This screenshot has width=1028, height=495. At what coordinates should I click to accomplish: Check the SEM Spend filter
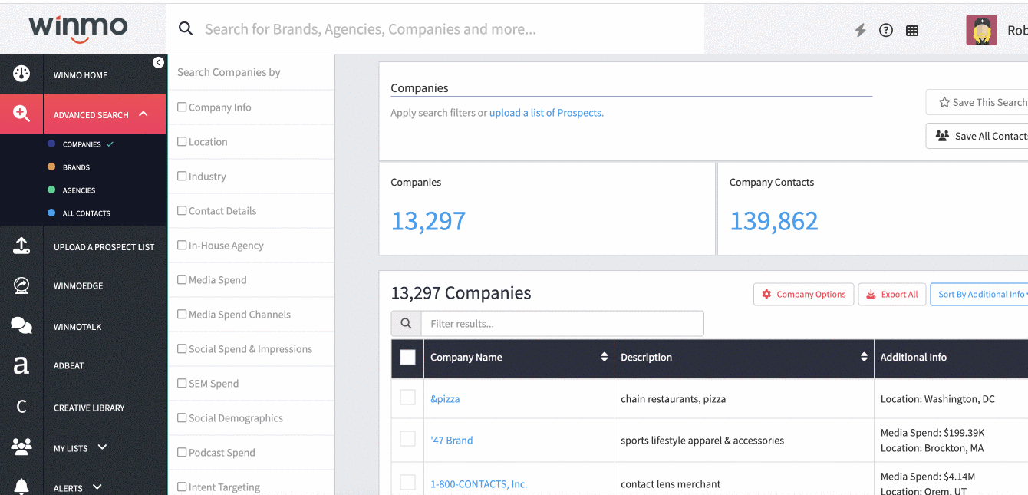point(182,384)
